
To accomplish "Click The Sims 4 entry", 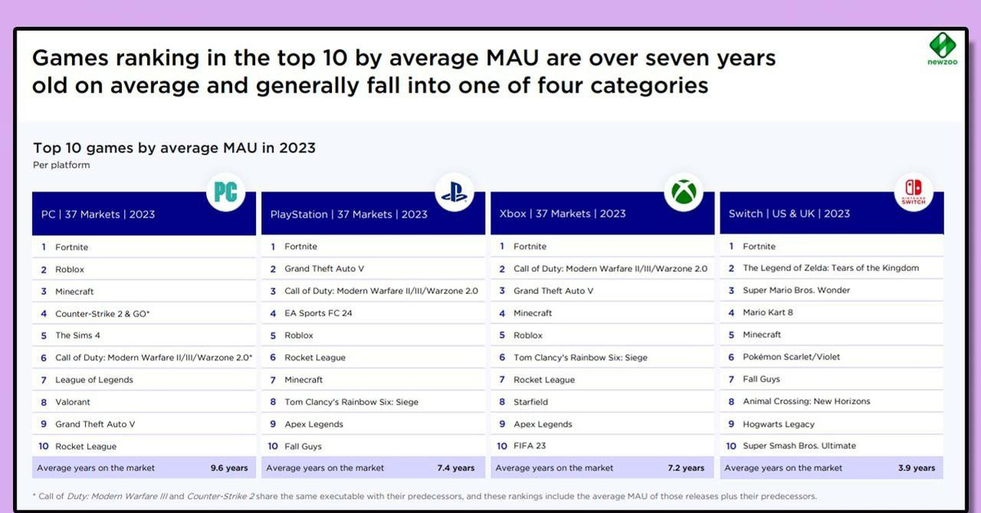I will [78, 336].
